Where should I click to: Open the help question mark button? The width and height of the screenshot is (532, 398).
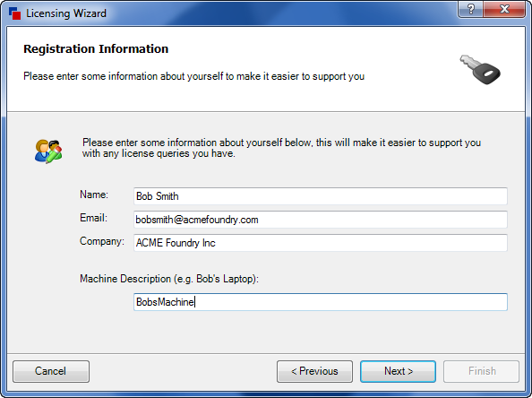pos(470,9)
